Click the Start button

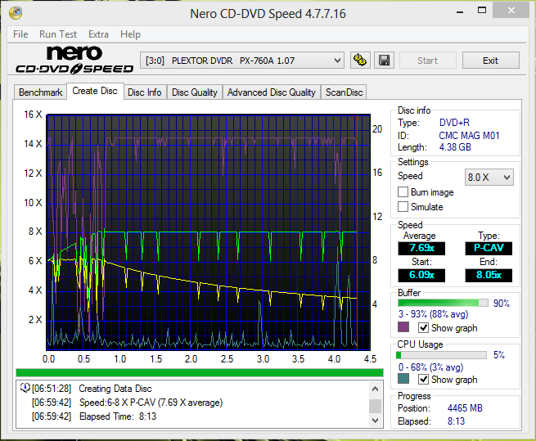428,61
